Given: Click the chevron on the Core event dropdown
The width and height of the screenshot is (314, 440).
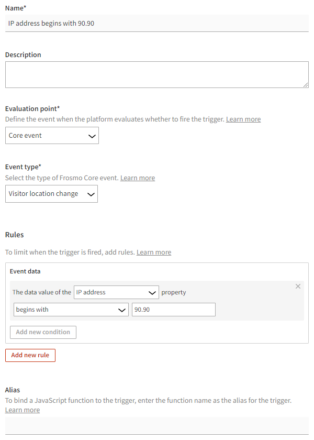Looking at the screenshot, I should click(x=93, y=135).
